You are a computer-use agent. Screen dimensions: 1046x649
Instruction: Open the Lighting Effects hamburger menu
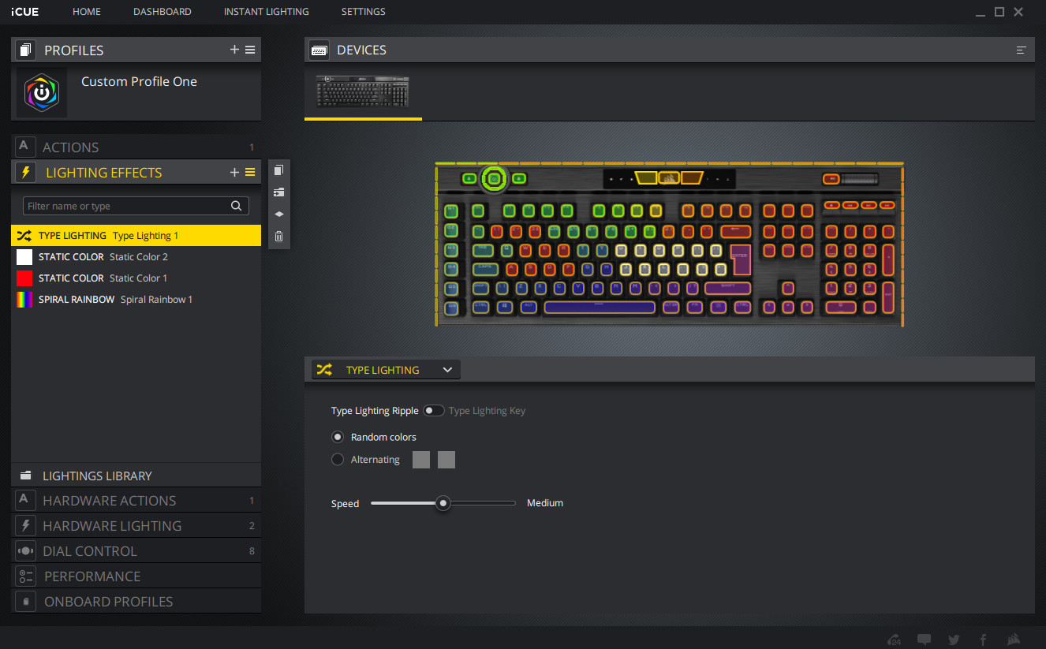click(x=250, y=173)
